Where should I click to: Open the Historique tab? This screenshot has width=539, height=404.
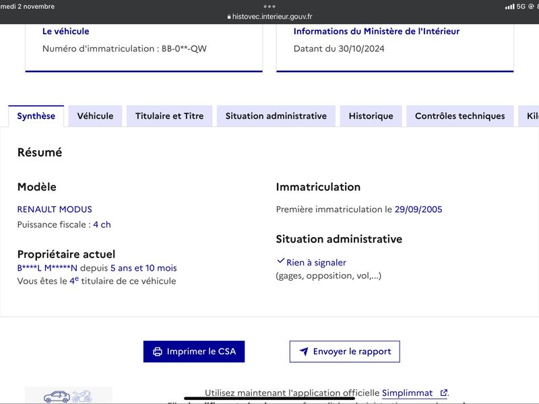tap(371, 116)
